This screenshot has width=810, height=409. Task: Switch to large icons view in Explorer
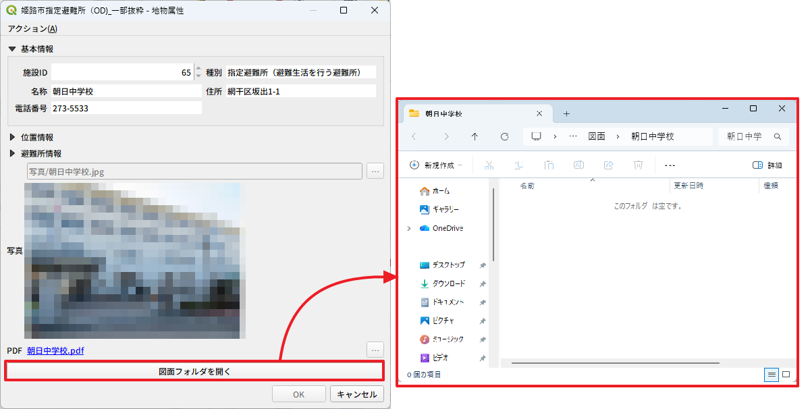pos(786,375)
